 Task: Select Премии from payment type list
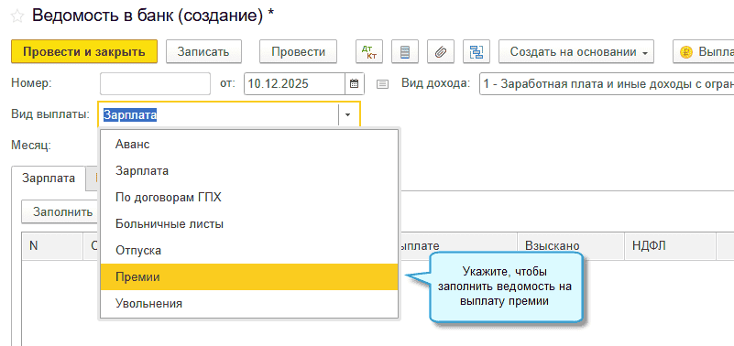tap(249, 276)
